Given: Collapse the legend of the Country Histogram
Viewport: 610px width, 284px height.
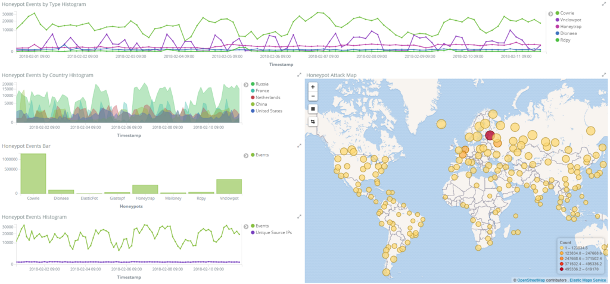Looking at the screenshot, I should click(x=246, y=84).
